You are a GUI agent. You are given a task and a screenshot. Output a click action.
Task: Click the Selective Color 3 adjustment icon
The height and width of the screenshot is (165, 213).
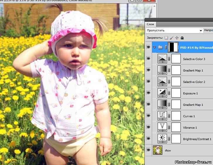(x=162, y=59)
